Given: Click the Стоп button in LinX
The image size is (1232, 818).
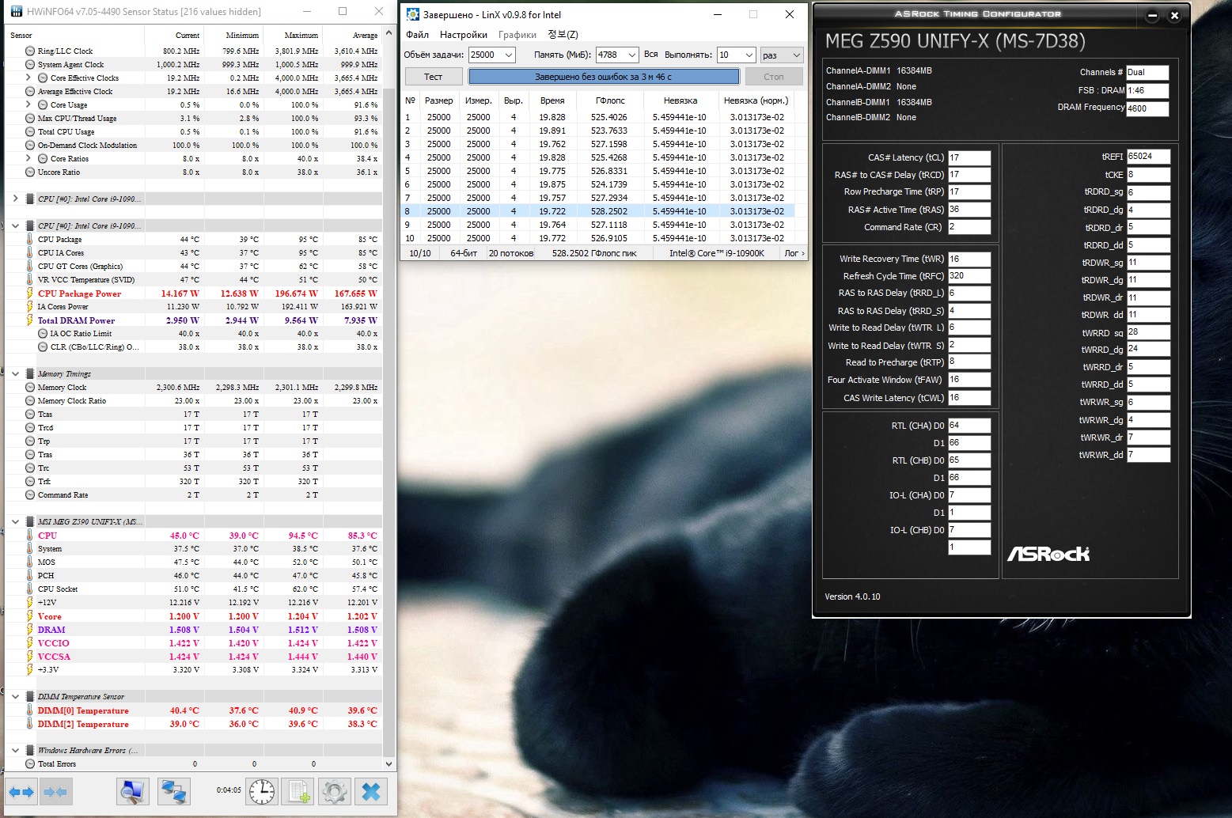Looking at the screenshot, I should 774,77.
